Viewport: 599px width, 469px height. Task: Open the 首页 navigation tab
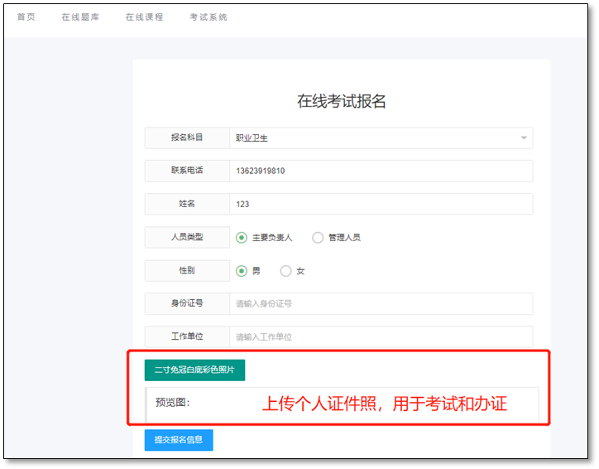pos(26,17)
